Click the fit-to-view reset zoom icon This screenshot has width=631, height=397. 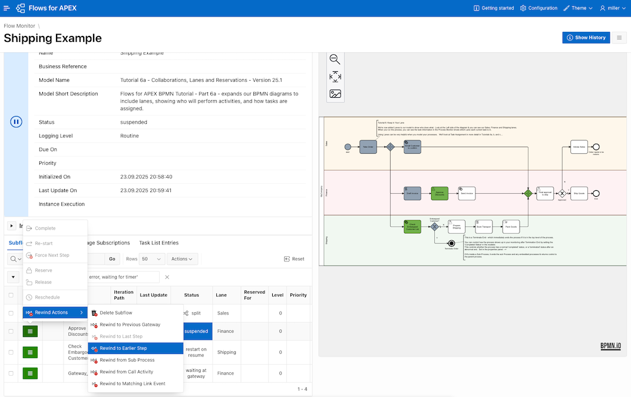tap(335, 77)
